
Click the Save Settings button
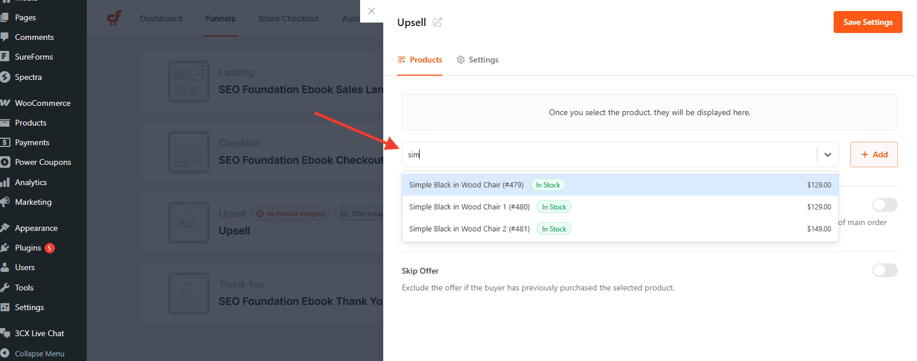[867, 21]
